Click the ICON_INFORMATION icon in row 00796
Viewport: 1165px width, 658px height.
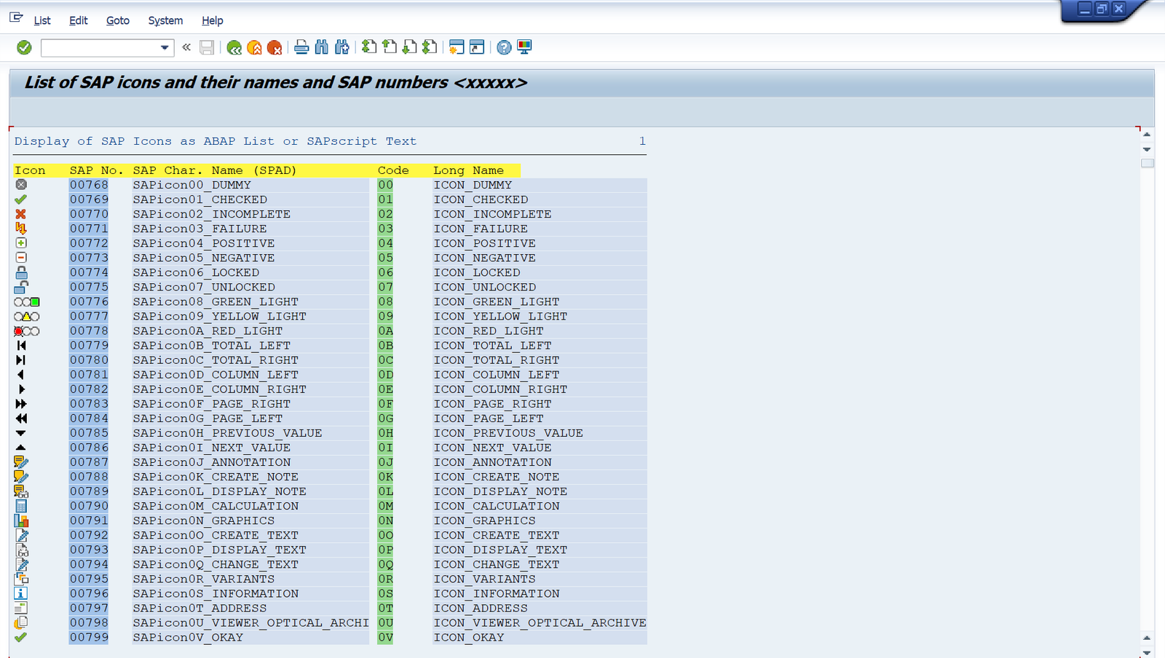point(21,593)
